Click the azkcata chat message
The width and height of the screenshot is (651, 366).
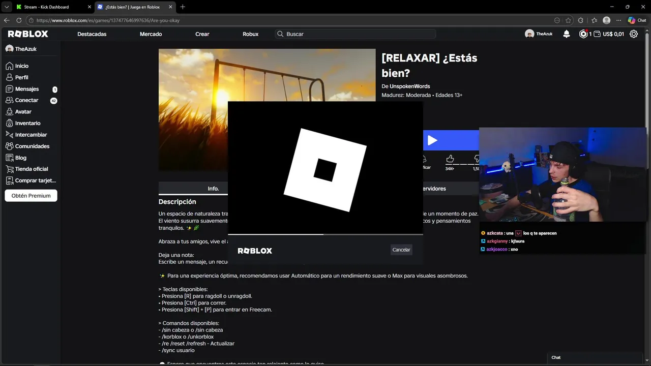coord(519,233)
